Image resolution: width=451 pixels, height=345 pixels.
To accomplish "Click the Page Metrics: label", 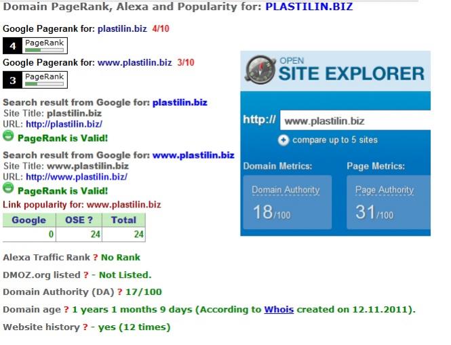I will (376, 166).
